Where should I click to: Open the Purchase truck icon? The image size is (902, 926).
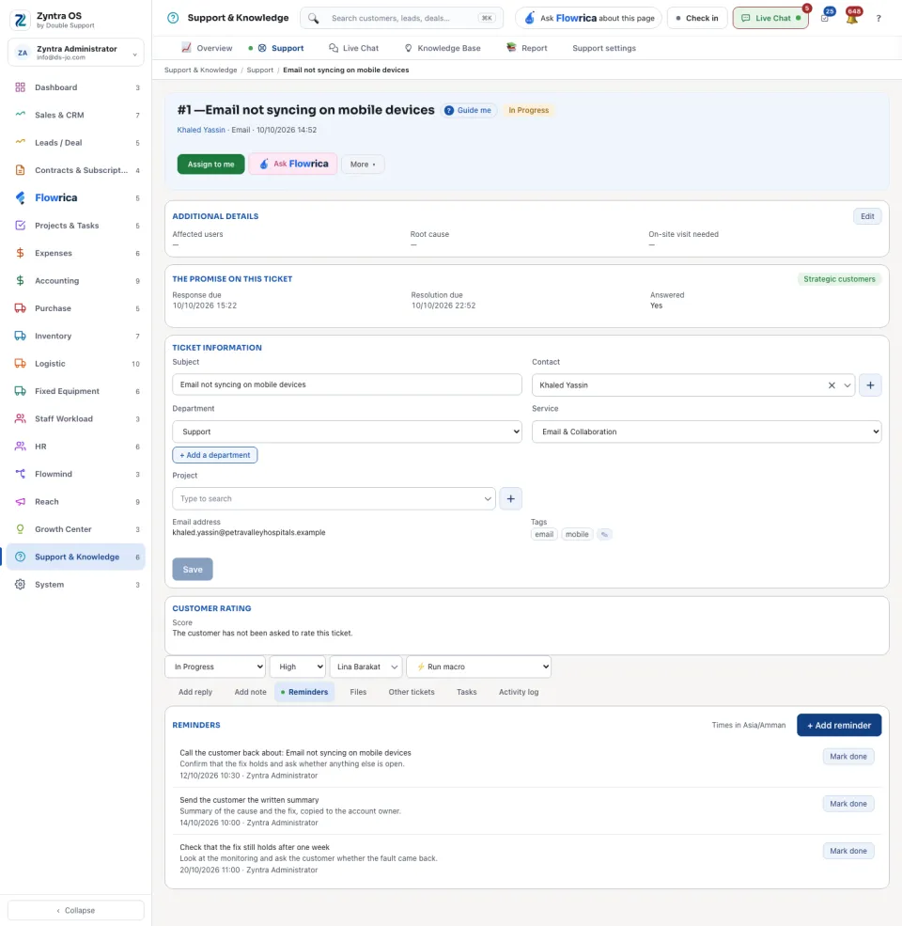coord(20,308)
